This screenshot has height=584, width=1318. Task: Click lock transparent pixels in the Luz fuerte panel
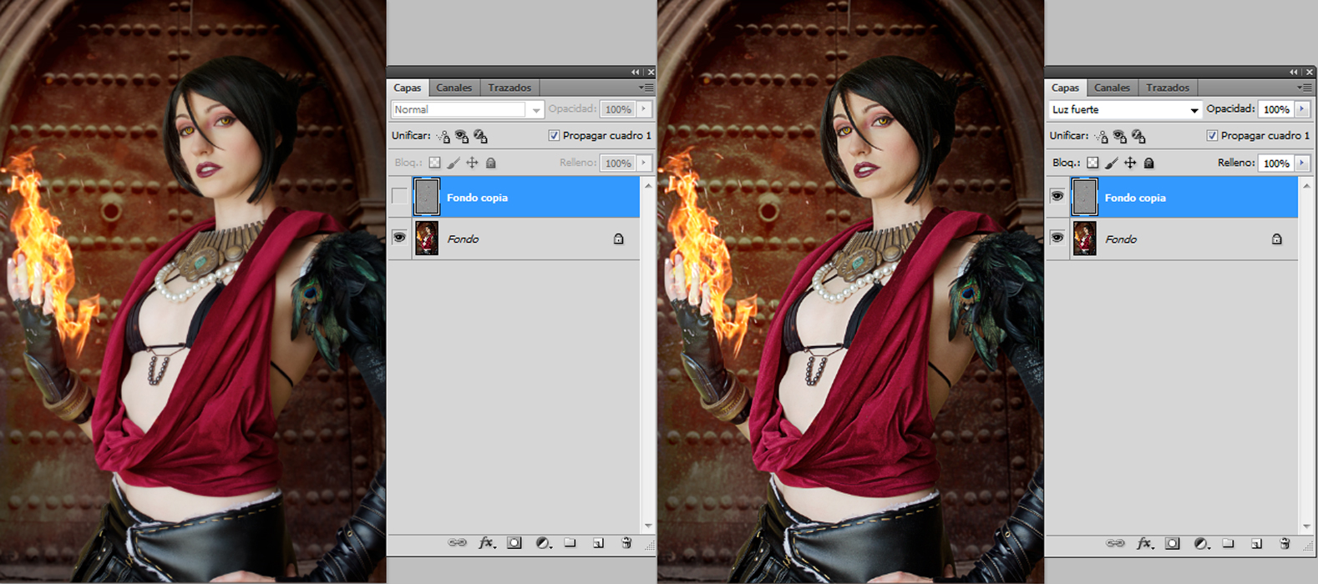click(x=1092, y=163)
